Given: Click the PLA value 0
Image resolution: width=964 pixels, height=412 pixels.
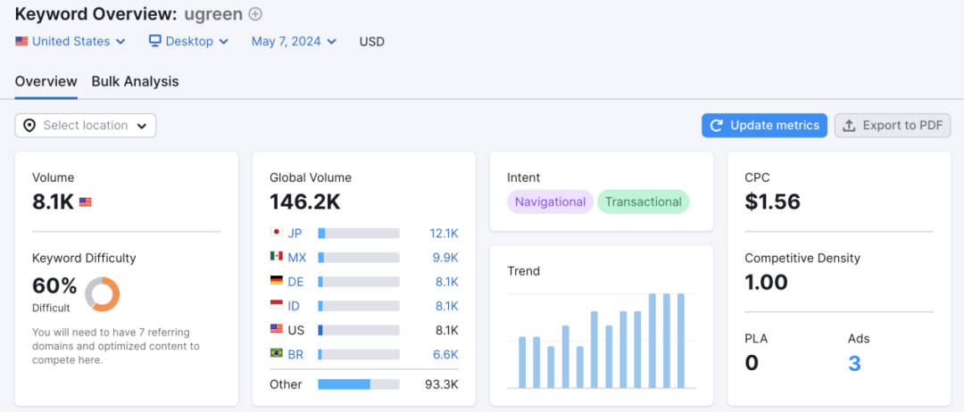Looking at the screenshot, I should (x=752, y=363).
